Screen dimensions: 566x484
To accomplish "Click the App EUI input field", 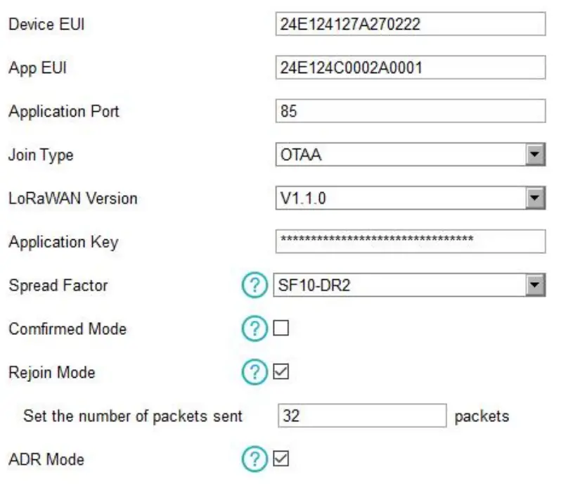I will click(x=410, y=68).
